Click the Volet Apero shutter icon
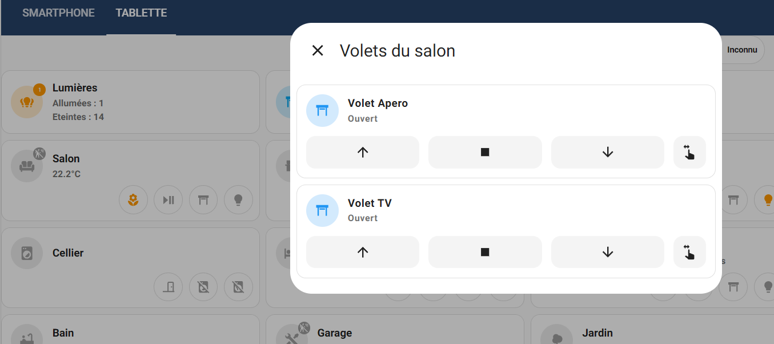Viewport: 774px width, 344px height. coord(323,110)
